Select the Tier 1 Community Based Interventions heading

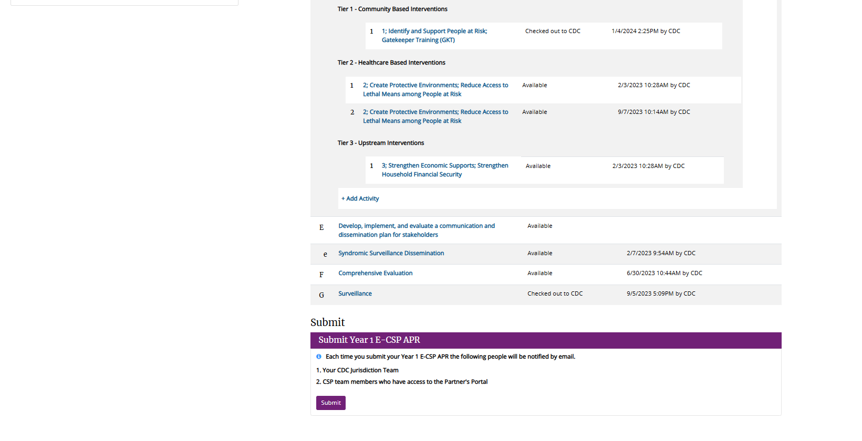point(392,9)
